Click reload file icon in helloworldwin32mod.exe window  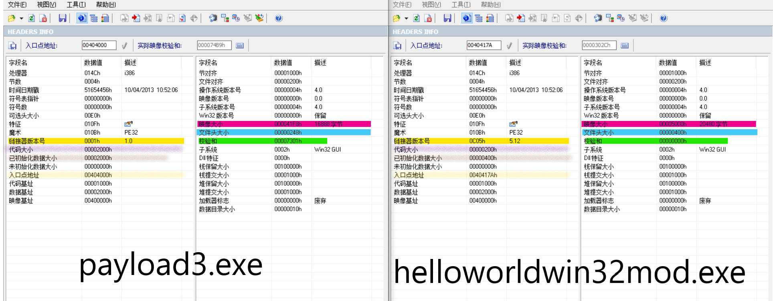[417, 18]
